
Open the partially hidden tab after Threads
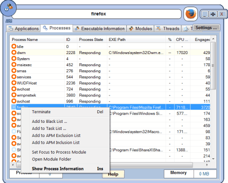[187, 29]
